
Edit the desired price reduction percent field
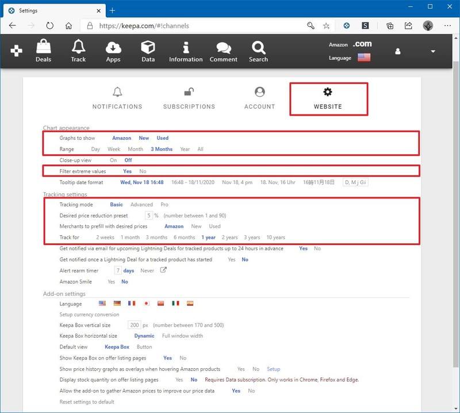click(149, 216)
